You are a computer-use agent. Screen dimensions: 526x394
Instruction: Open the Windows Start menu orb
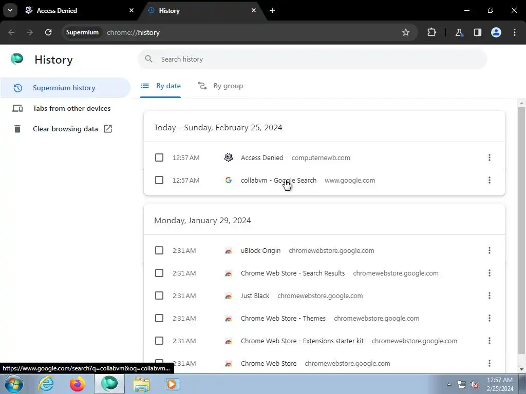(14, 384)
